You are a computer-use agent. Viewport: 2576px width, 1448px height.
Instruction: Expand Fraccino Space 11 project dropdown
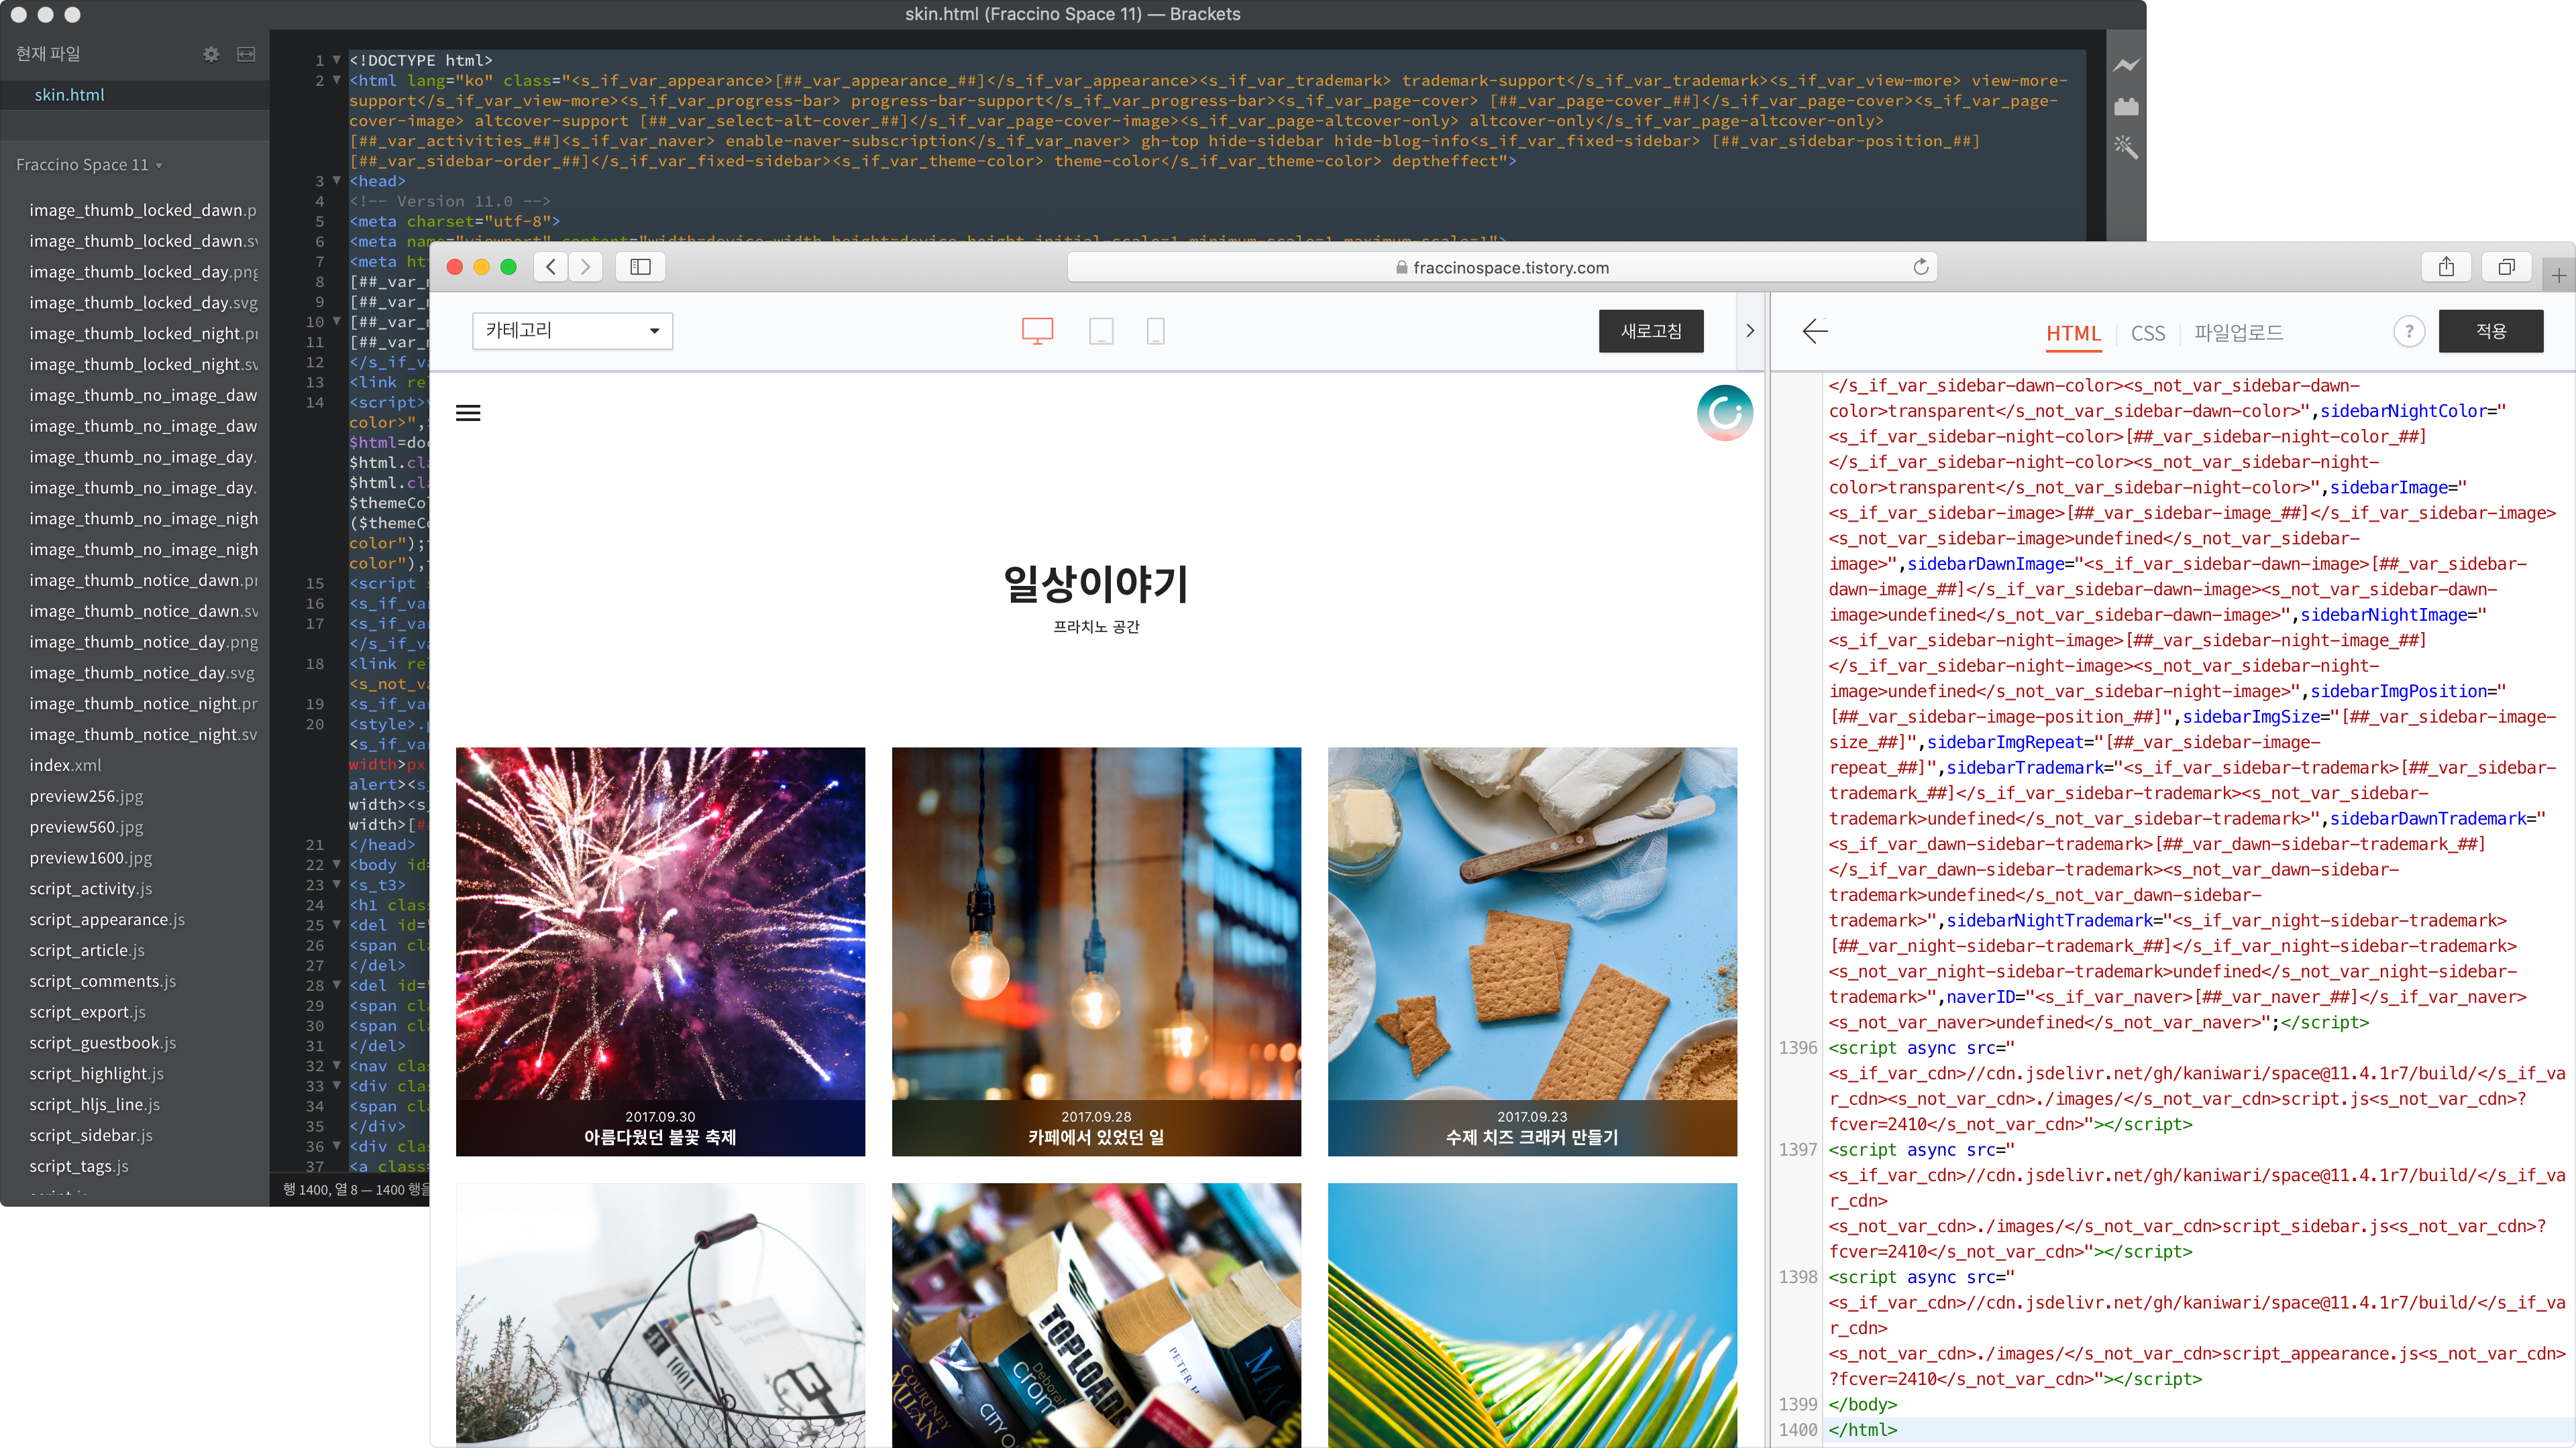(x=89, y=165)
